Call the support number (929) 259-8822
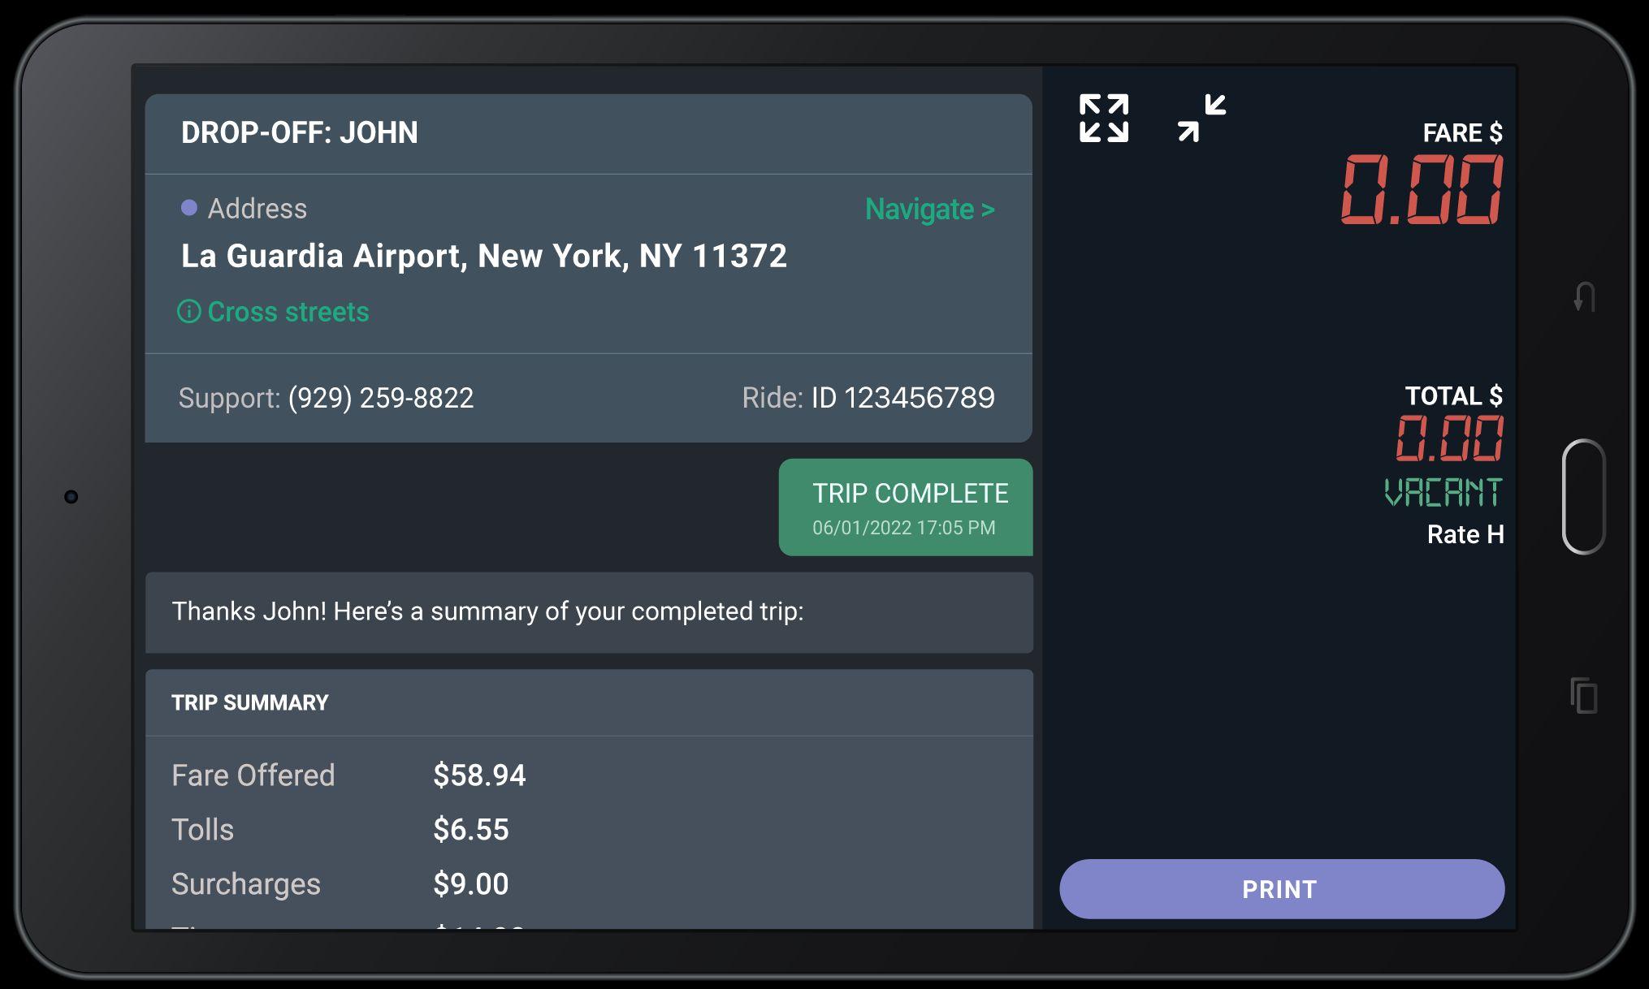The height and width of the screenshot is (989, 1649). point(380,398)
